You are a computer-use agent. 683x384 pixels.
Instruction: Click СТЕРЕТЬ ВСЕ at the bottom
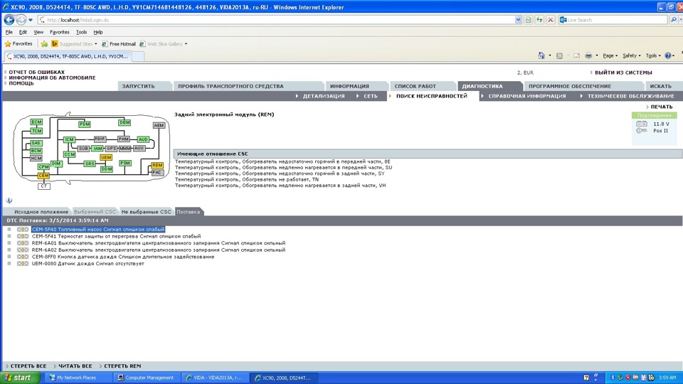pyautogui.click(x=28, y=366)
